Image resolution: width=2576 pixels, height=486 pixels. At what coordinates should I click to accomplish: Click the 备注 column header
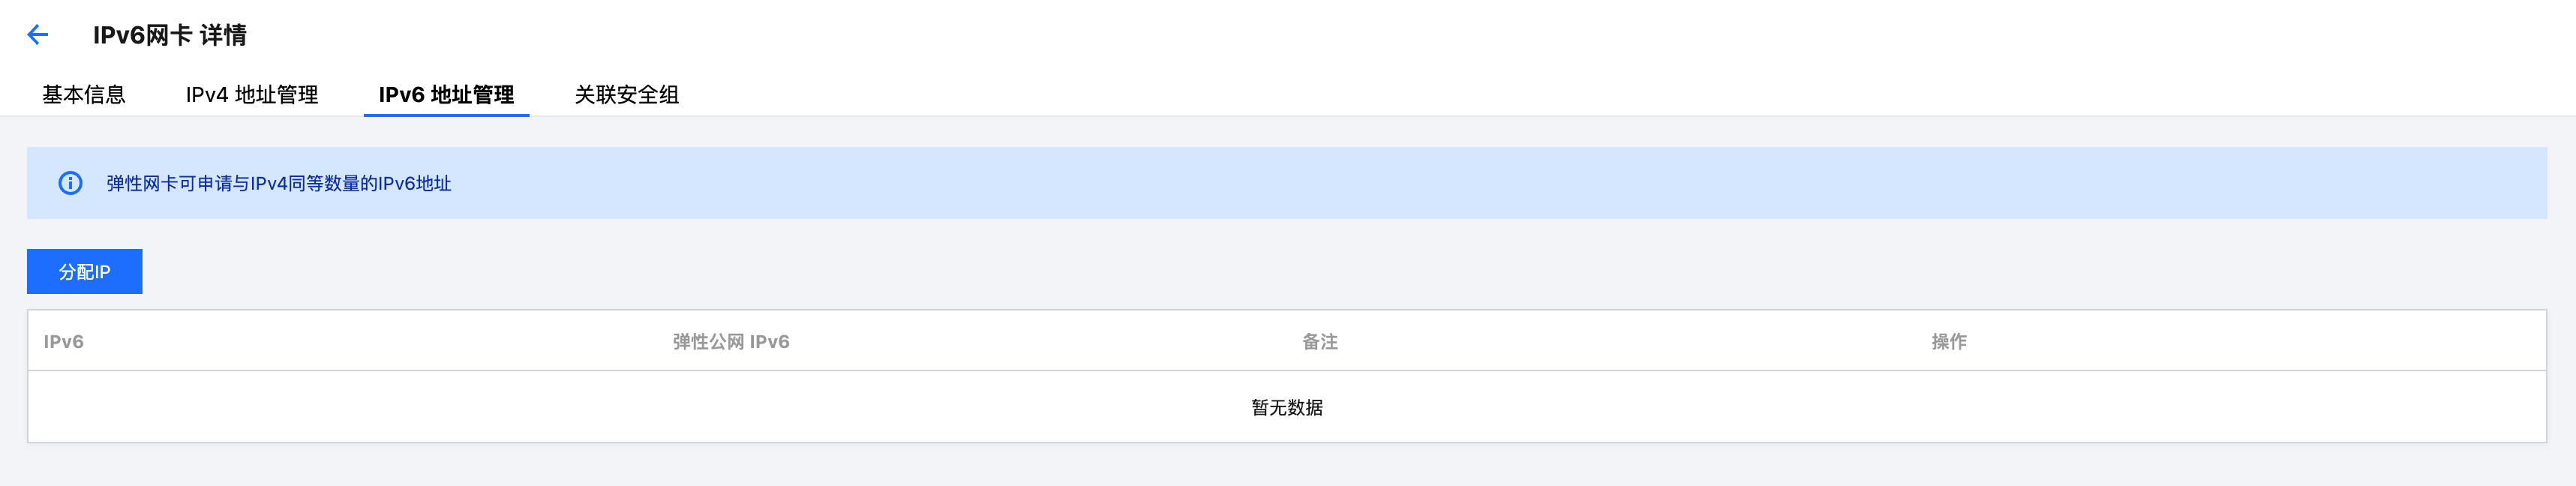pos(1320,341)
